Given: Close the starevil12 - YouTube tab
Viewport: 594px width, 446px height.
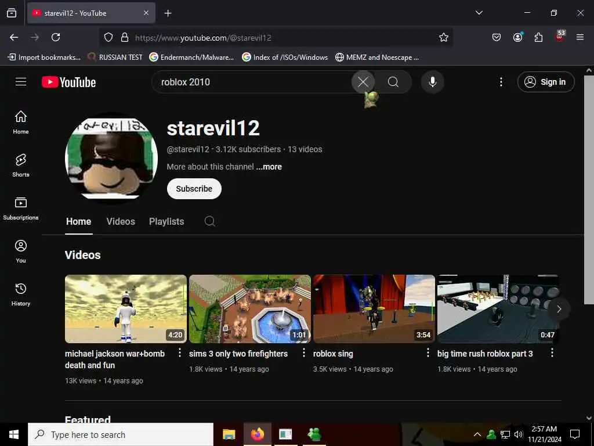Looking at the screenshot, I should (x=146, y=13).
